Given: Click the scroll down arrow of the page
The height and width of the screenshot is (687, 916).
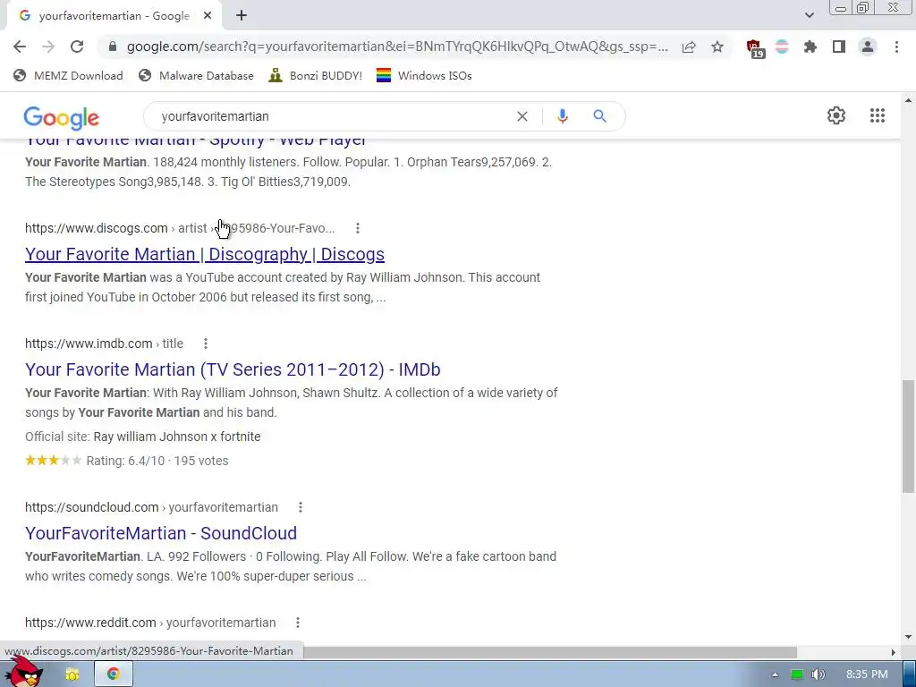Looking at the screenshot, I should pos(909,637).
